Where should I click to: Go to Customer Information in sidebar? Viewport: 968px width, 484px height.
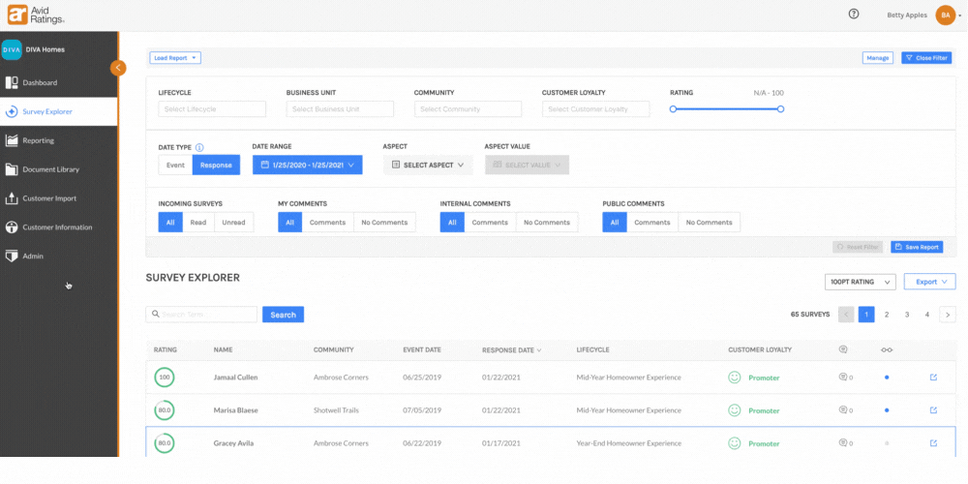coord(59,227)
